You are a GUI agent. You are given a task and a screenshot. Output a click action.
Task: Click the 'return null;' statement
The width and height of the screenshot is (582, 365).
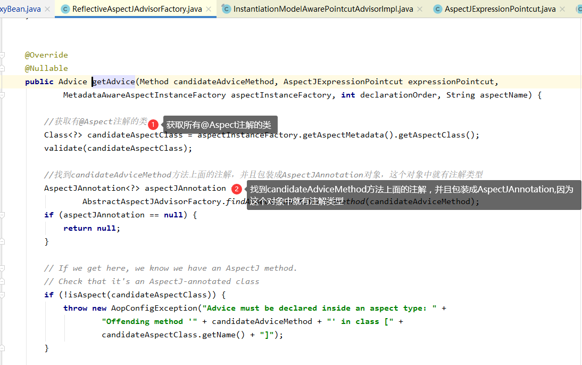(92, 228)
